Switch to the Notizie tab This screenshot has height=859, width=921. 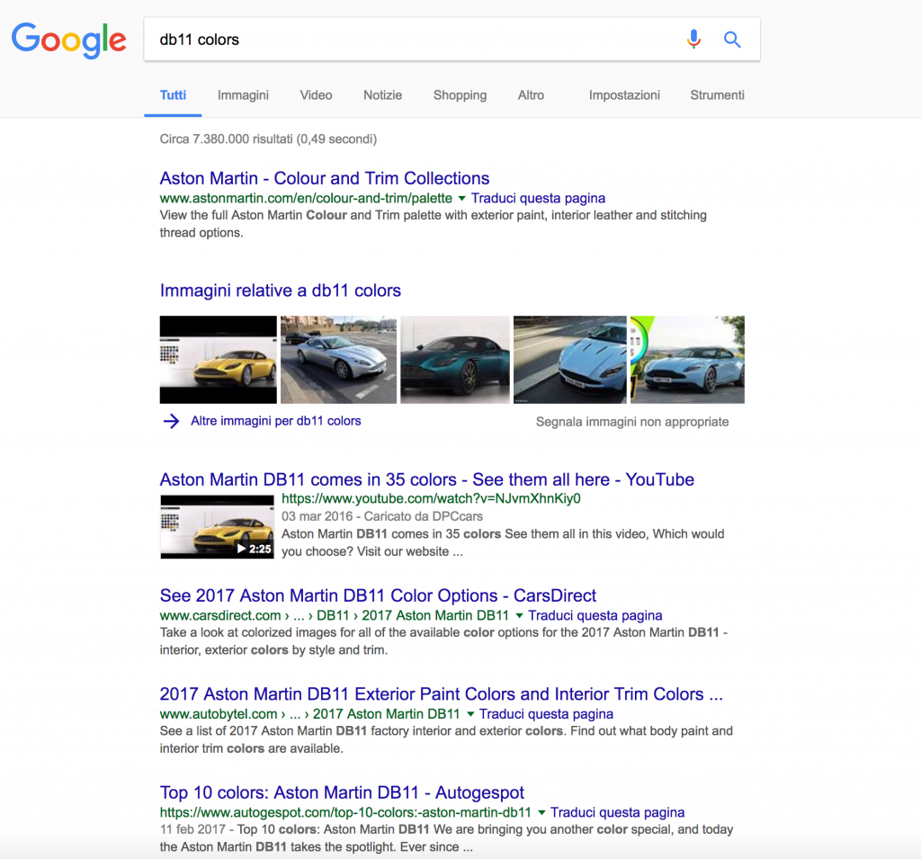pos(382,95)
